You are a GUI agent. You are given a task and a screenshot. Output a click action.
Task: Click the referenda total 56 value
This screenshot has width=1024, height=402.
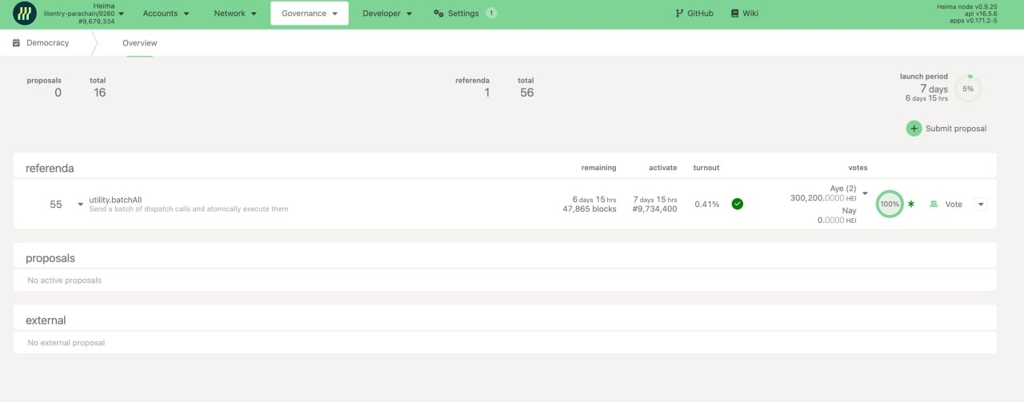pyautogui.click(x=526, y=93)
